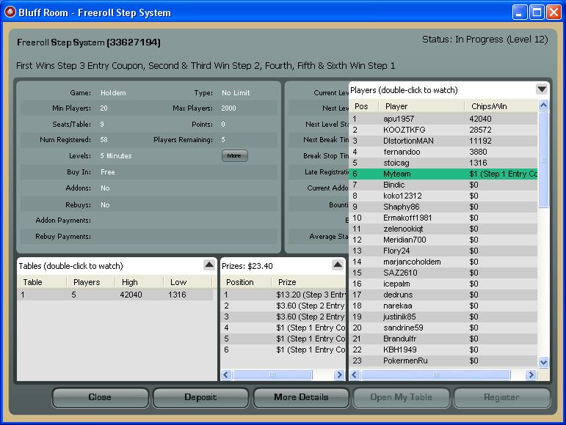566x425 pixels.
Task: Click the More Details button
Action: pyautogui.click(x=301, y=397)
